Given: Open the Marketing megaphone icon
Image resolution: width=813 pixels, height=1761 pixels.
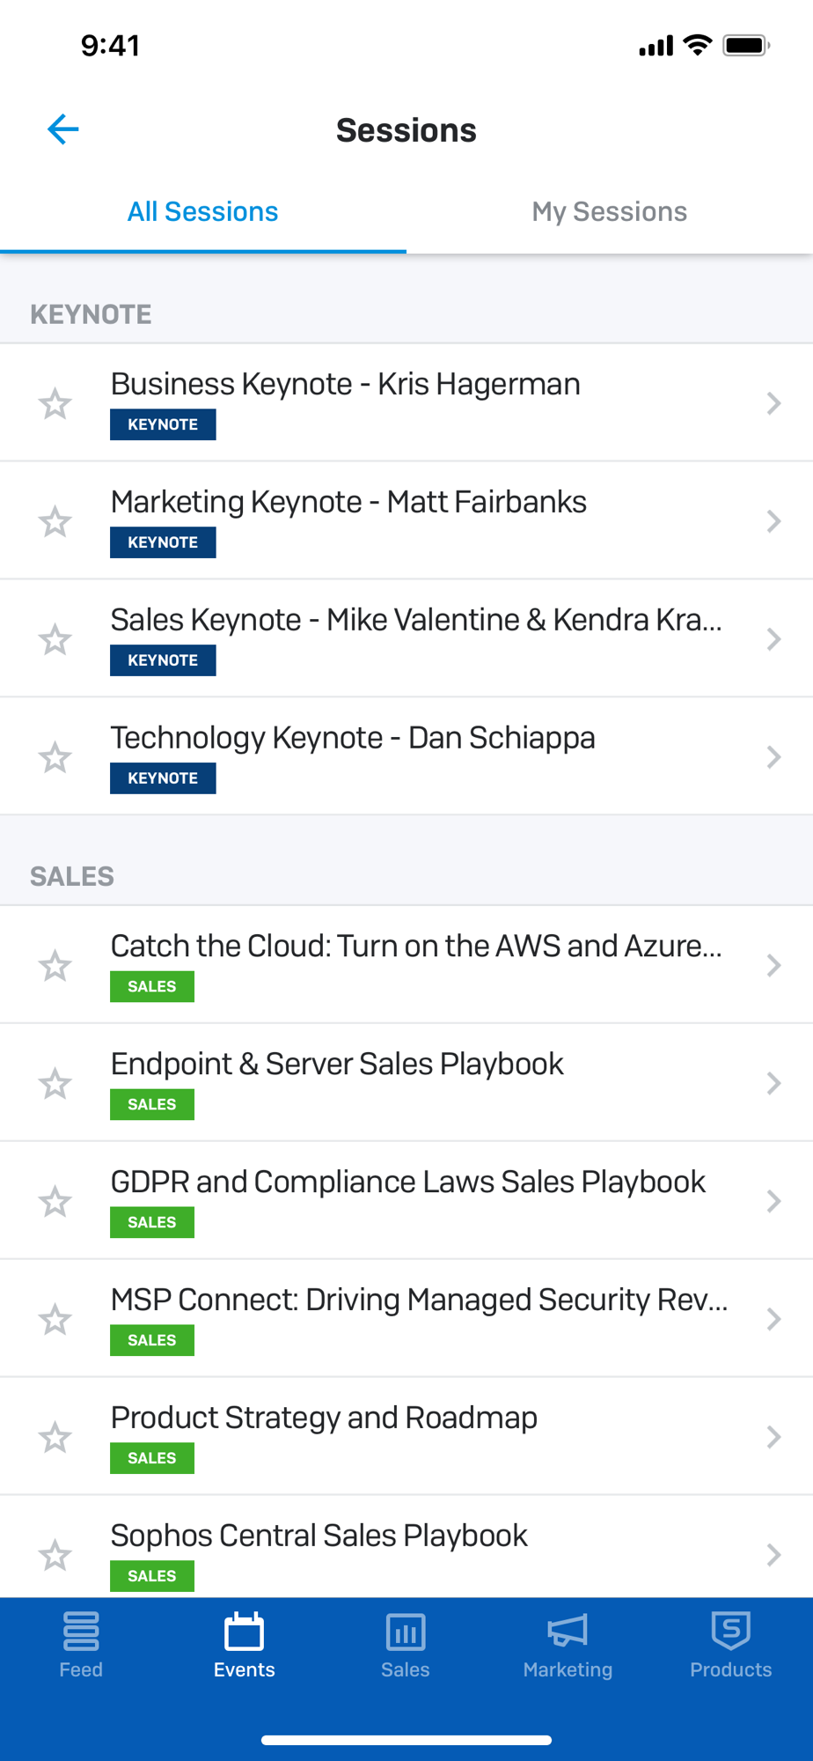Looking at the screenshot, I should (568, 1631).
